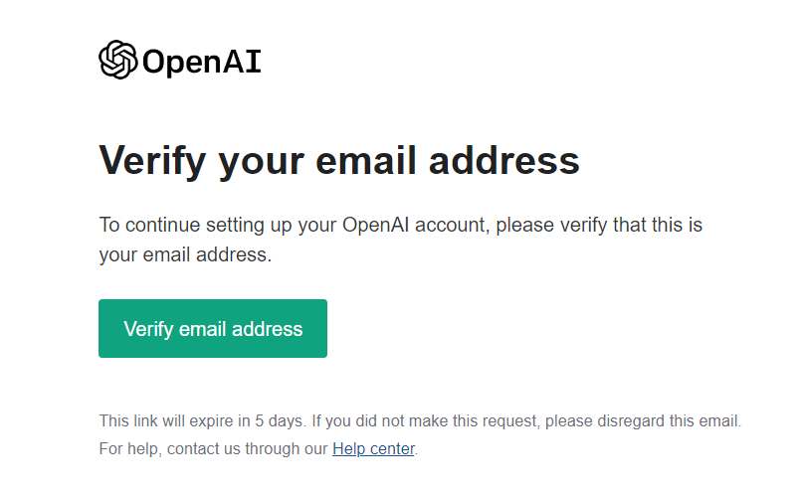The width and height of the screenshot is (798, 495).
Task: Open the Help center link
Action: [x=373, y=448]
